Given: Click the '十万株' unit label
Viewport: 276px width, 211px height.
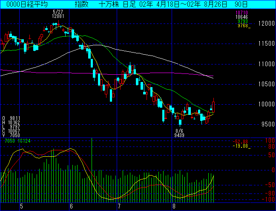Looking at the screenshot, I should (109, 4).
